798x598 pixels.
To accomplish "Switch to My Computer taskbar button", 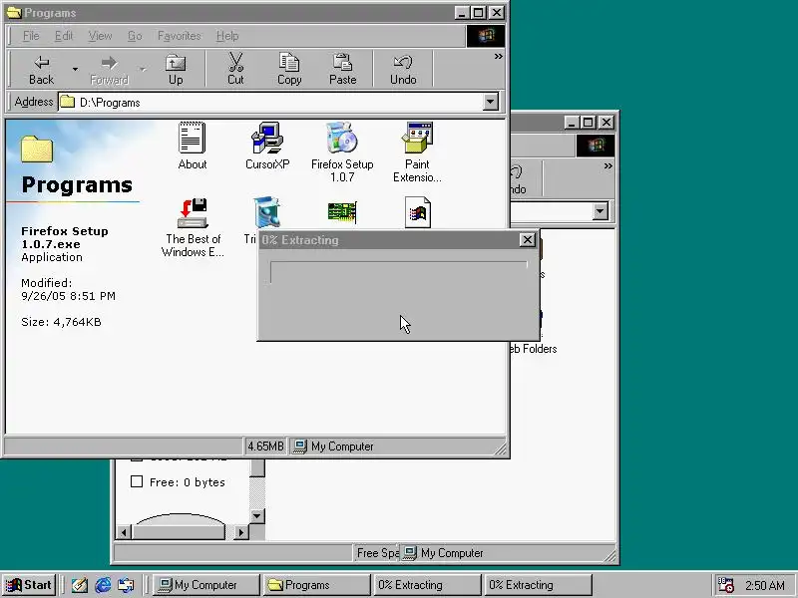I will (204, 585).
